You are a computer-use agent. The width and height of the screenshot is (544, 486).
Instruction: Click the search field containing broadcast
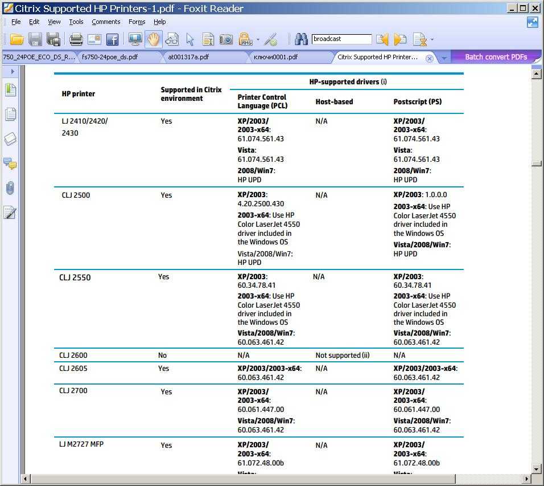click(x=341, y=39)
